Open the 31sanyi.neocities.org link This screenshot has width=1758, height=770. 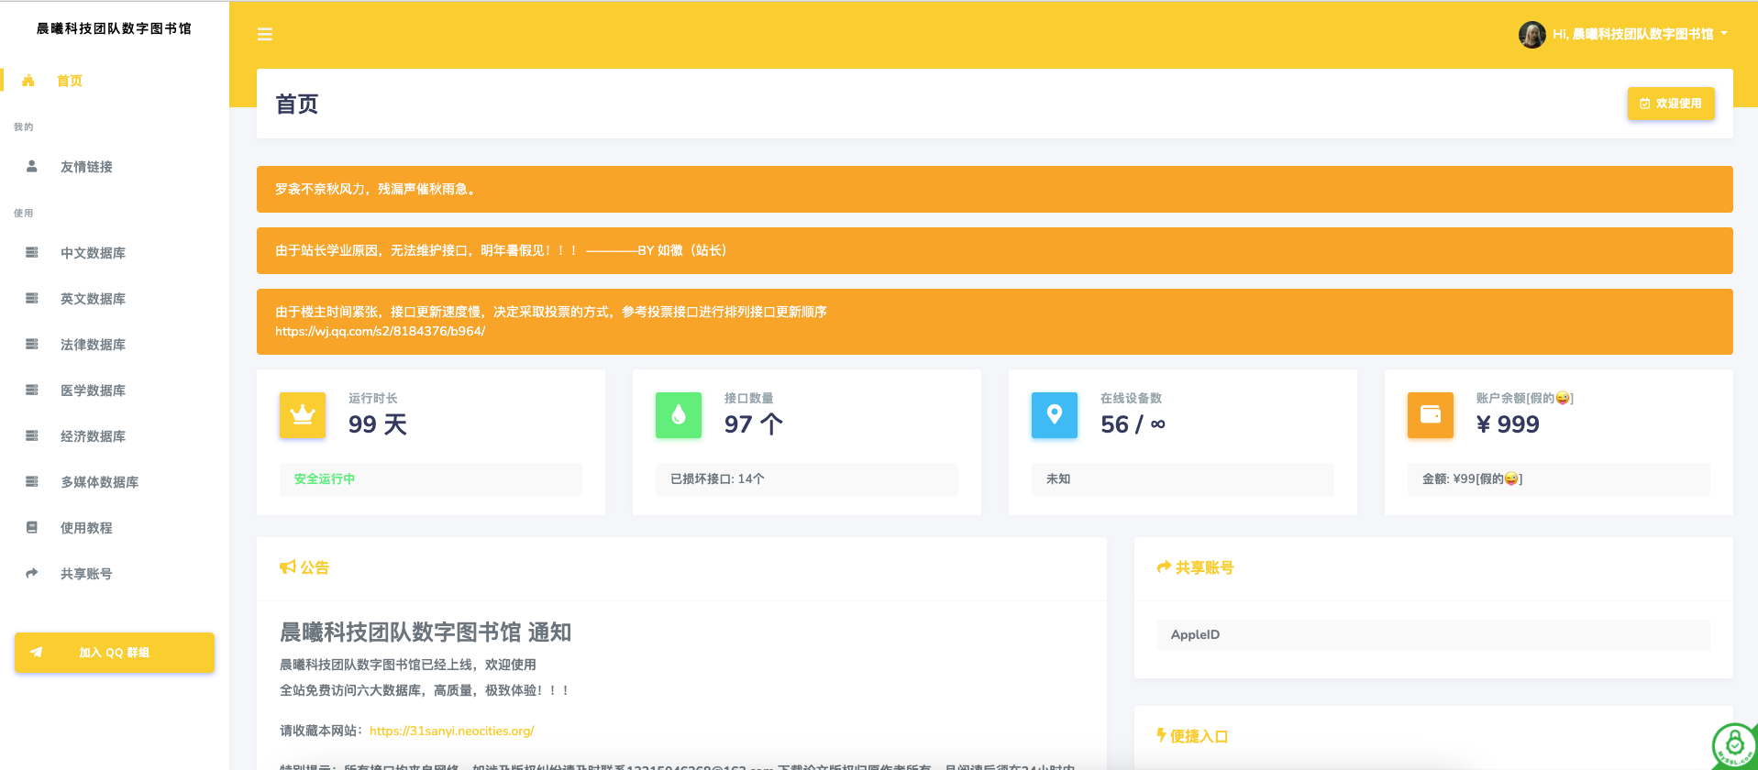pyautogui.click(x=451, y=731)
